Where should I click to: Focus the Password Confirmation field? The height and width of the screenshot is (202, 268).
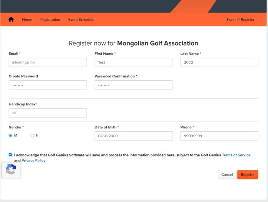coord(133,85)
